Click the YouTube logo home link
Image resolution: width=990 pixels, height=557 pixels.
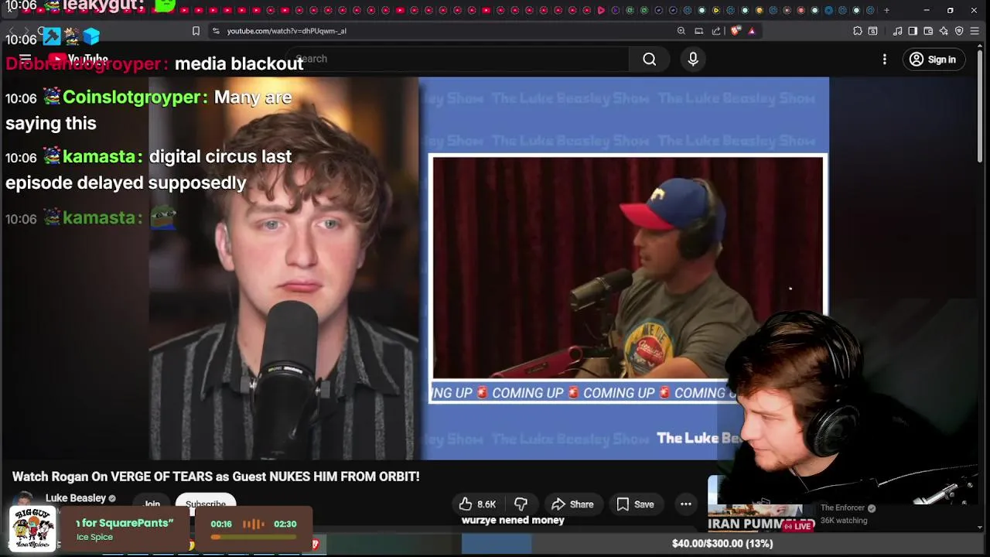click(x=77, y=59)
